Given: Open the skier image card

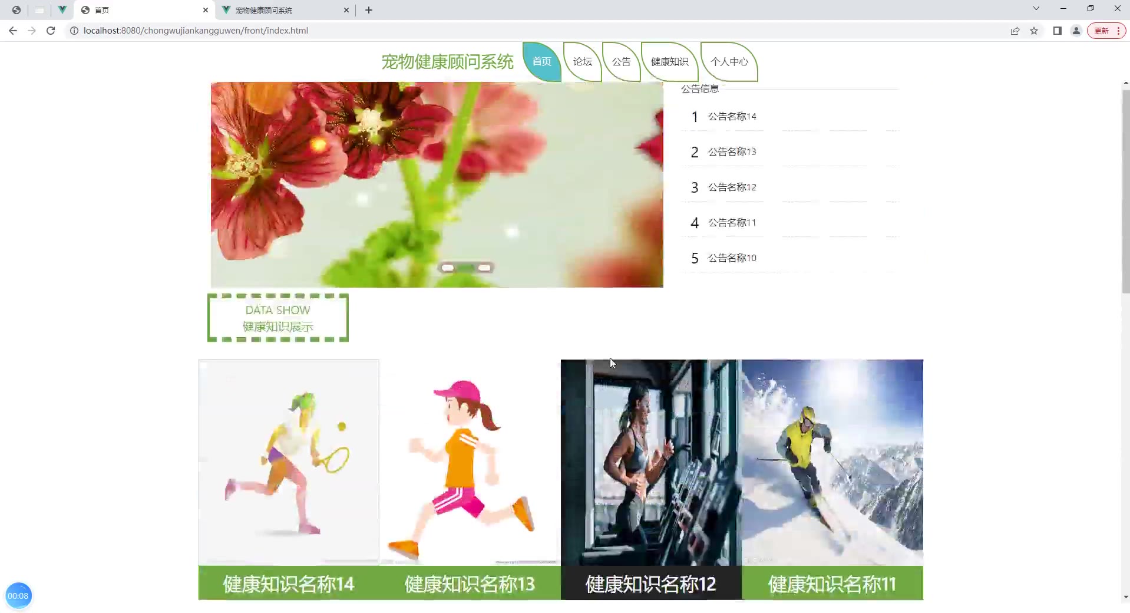Looking at the screenshot, I should click(x=832, y=463).
